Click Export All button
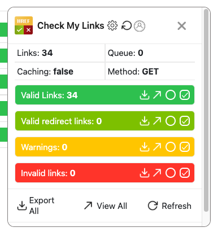Image resolution: width=222 pixels, height=236 pixels. tap(36, 206)
